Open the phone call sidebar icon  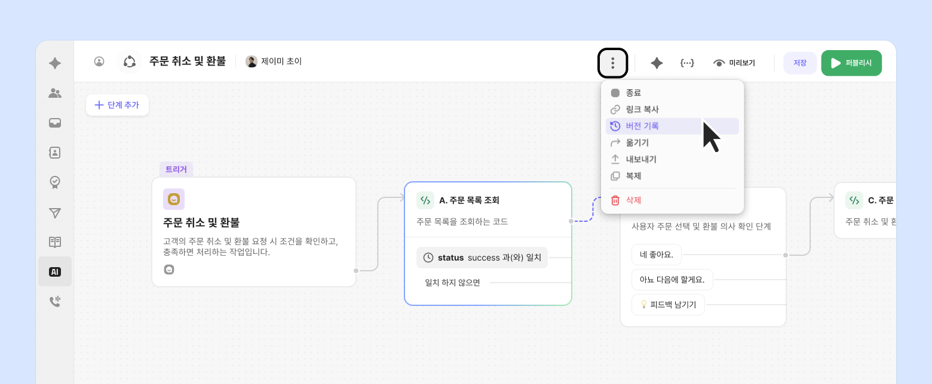pyautogui.click(x=55, y=302)
